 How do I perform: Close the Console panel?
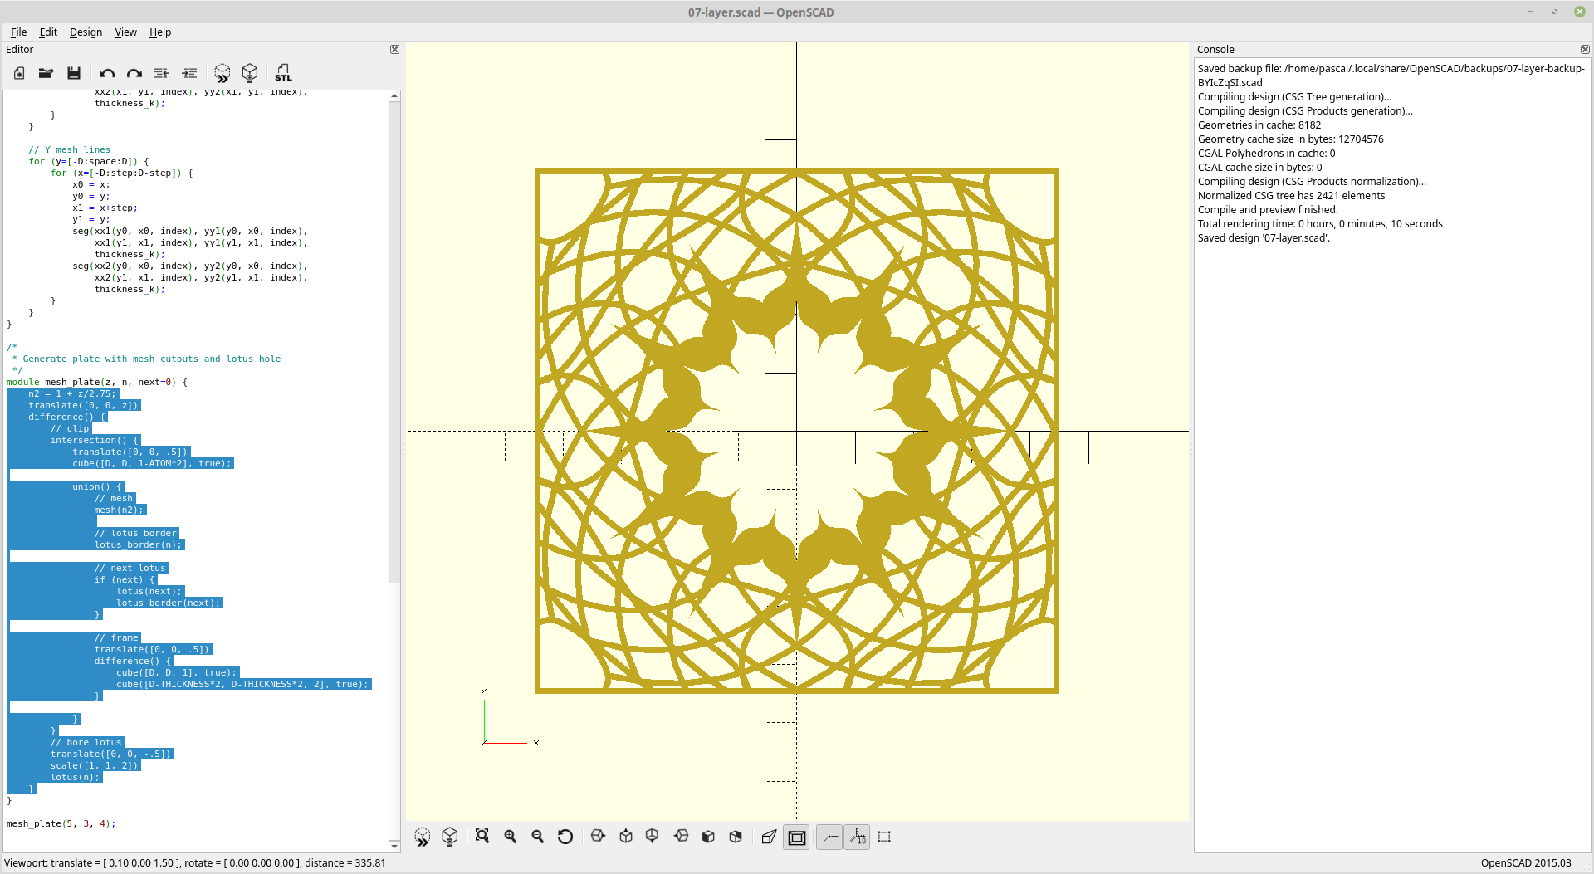pyautogui.click(x=1586, y=49)
